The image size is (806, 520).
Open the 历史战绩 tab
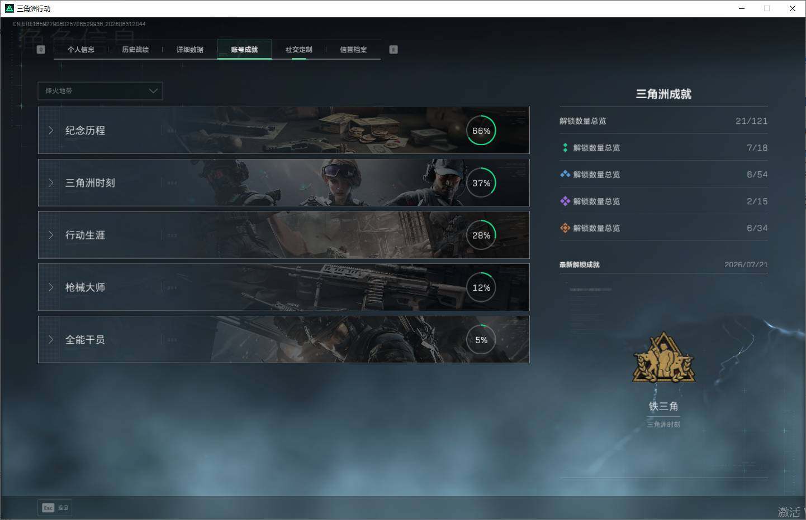pyautogui.click(x=135, y=50)
